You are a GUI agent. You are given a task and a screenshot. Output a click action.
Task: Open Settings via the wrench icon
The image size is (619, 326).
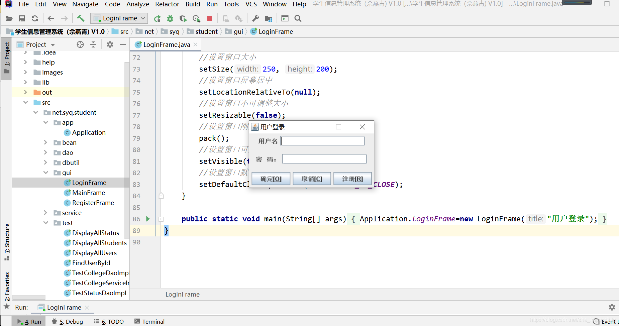pos(255,18)
